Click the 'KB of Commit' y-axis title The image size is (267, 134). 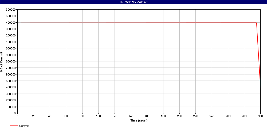[x=2, y=61]
